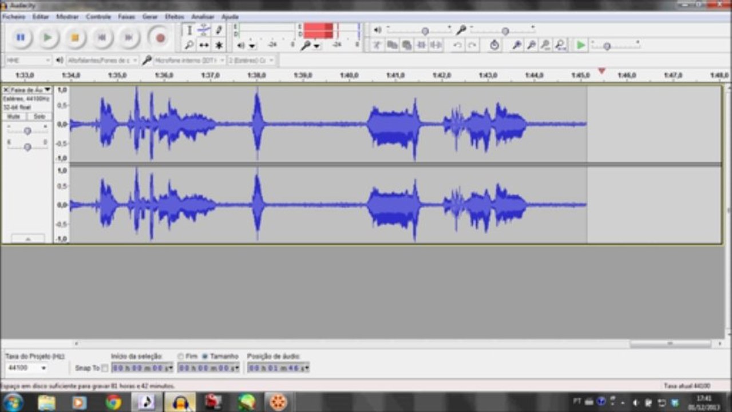
Task: Expand the Microfone interno input device dropdown
Action: [222, 60]
